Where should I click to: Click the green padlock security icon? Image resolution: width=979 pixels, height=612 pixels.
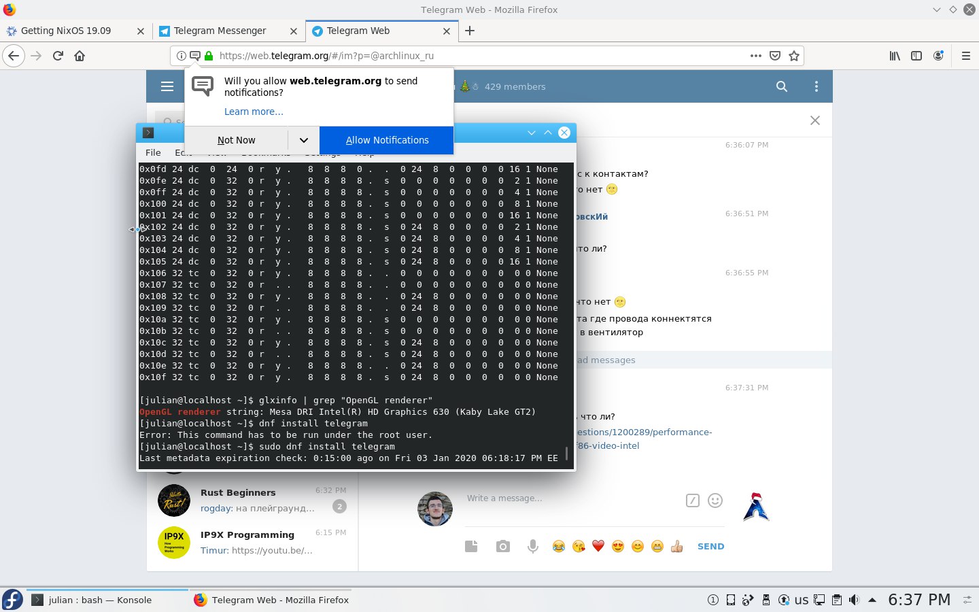point(209,56)
